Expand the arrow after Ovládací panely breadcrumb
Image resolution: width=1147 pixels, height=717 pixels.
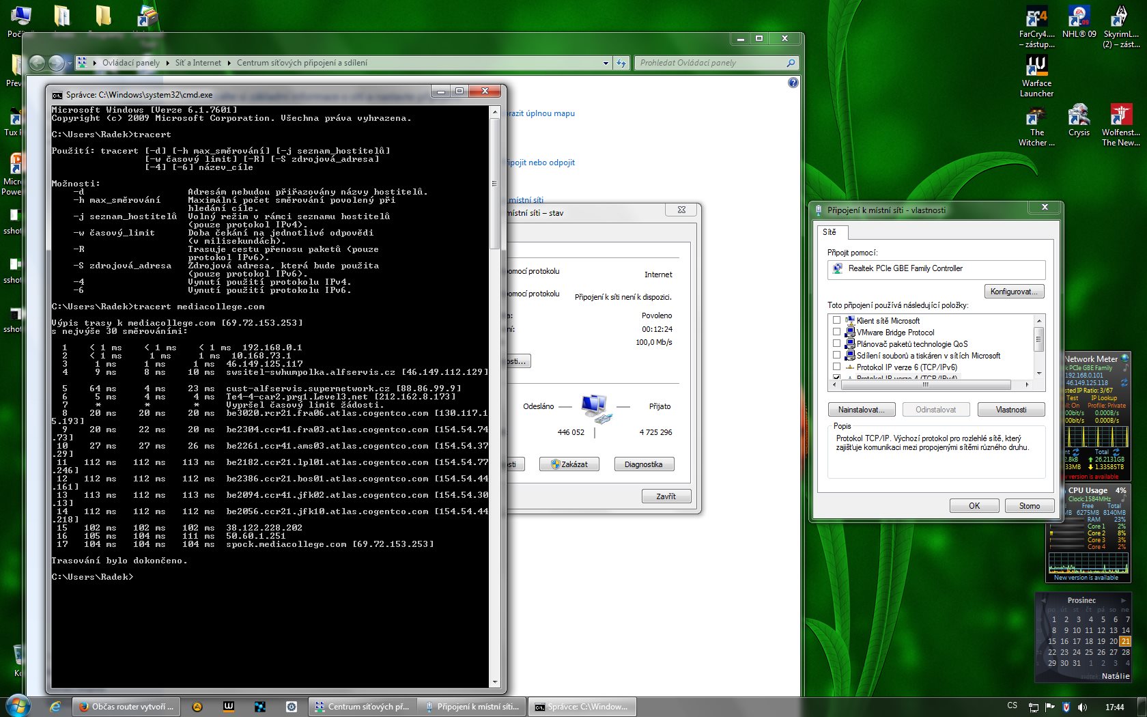[x=167, y=63]
